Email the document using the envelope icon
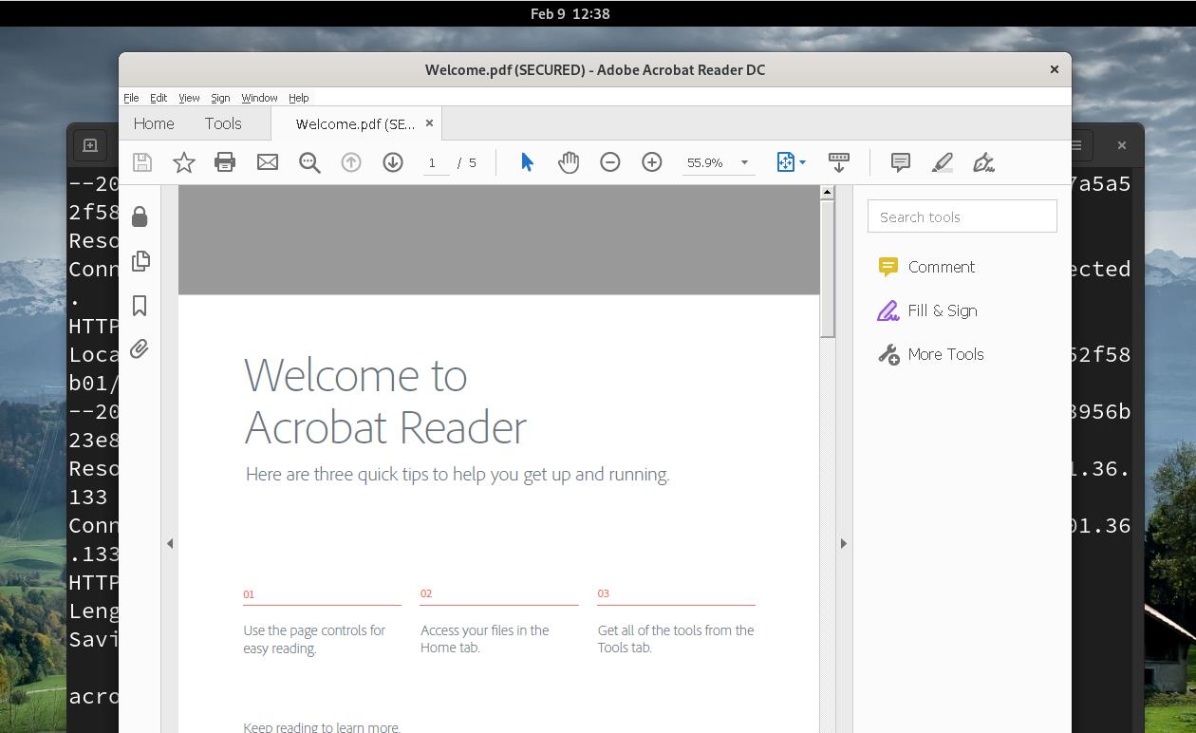The image size is (1196, 733). pyautogui.click(x=267, y=162)
